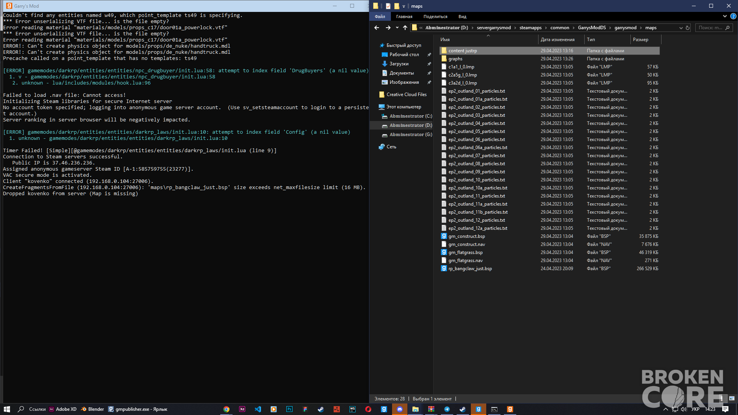738x415 pixels.
Task: Open the Вид ribbon tab
Action: click(x=462, y=17)
